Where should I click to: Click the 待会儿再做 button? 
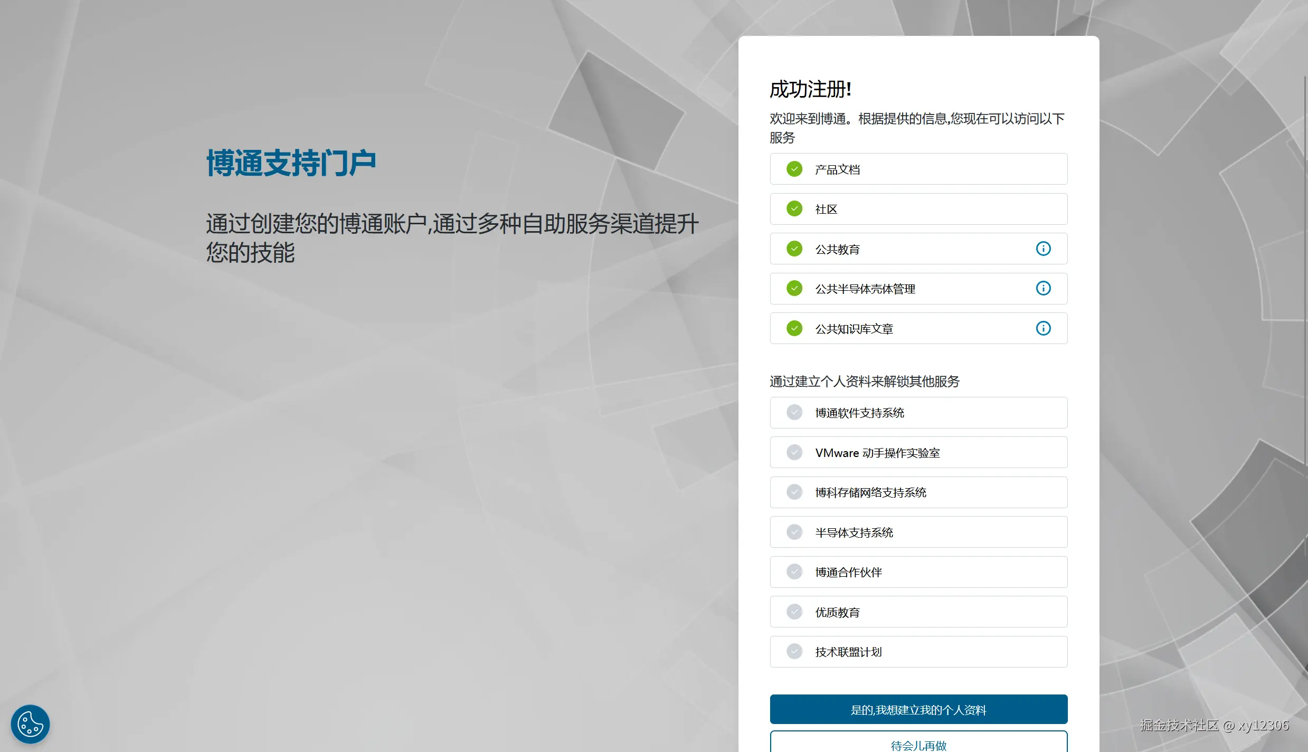pos(918,744)
